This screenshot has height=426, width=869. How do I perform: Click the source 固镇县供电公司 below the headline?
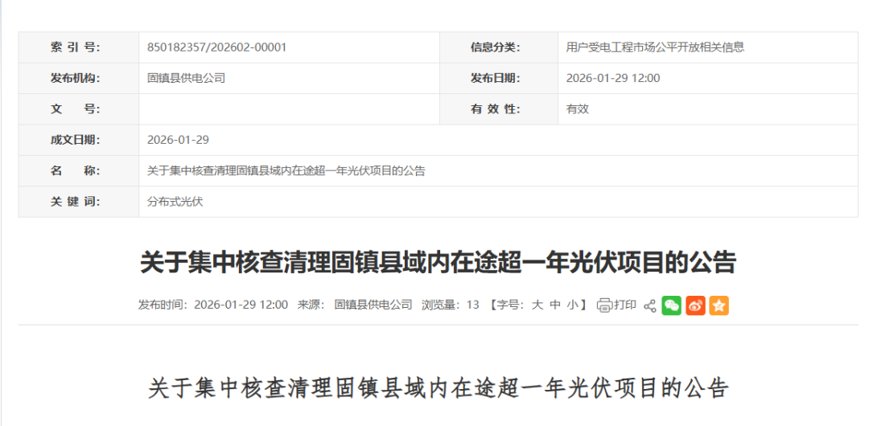[x=373, y=305]
